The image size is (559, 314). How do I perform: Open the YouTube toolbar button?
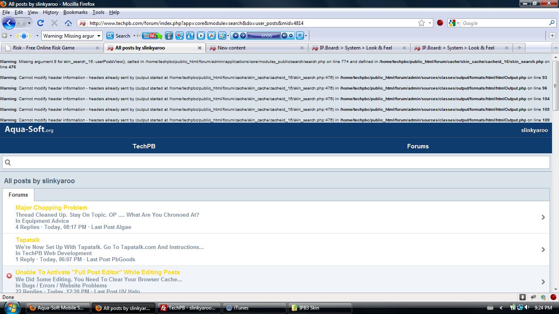click(152, 36)
